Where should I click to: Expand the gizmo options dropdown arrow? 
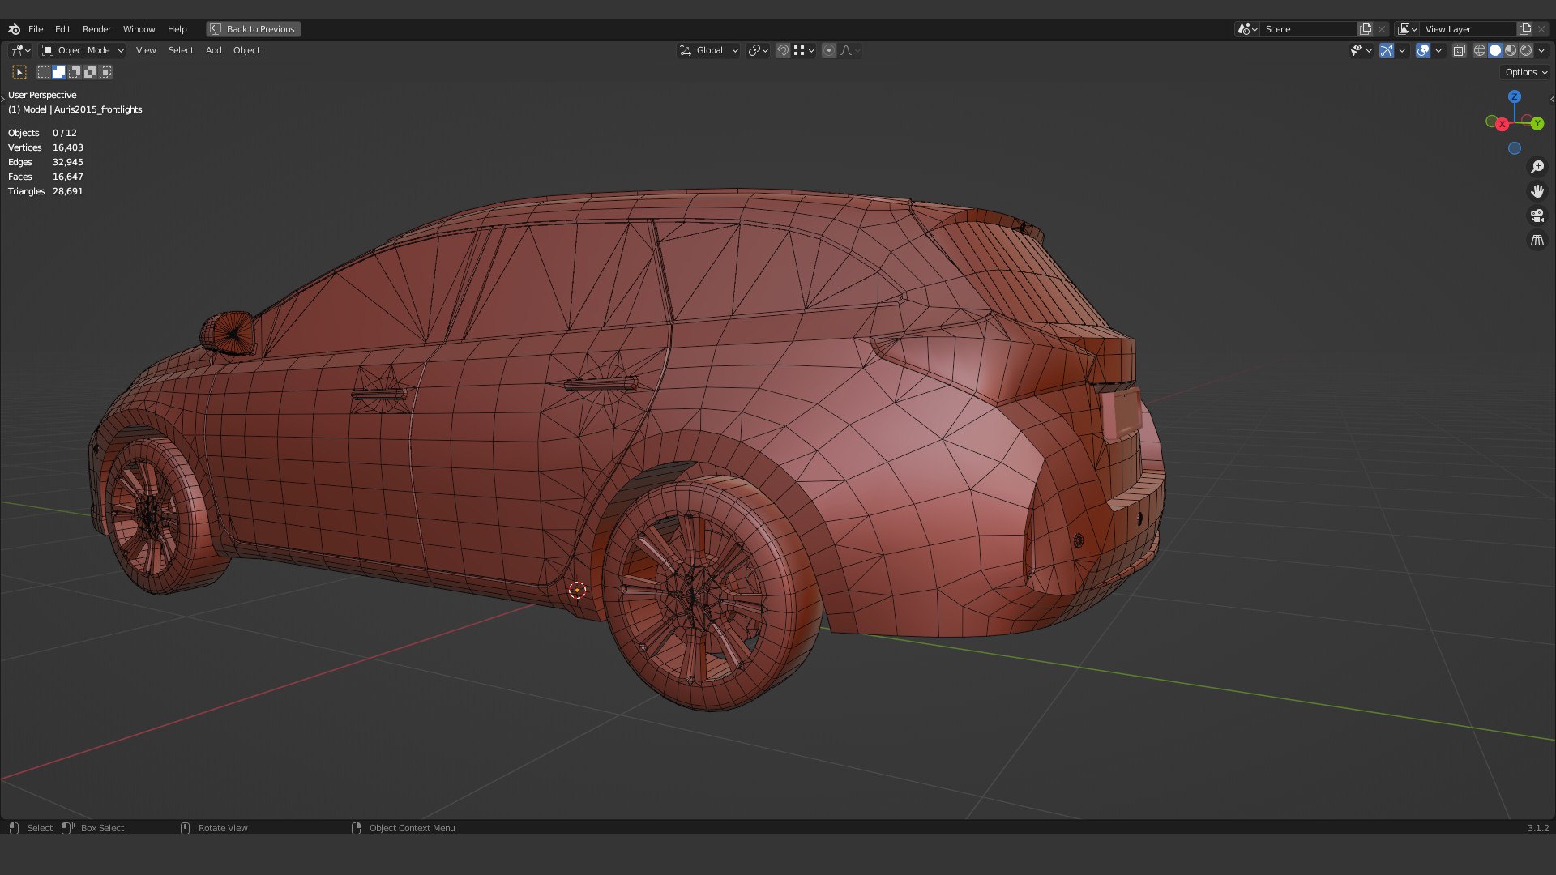(1402, 50)
